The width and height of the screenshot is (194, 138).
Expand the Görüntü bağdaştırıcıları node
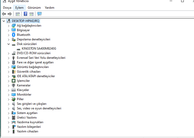point(9,67)
